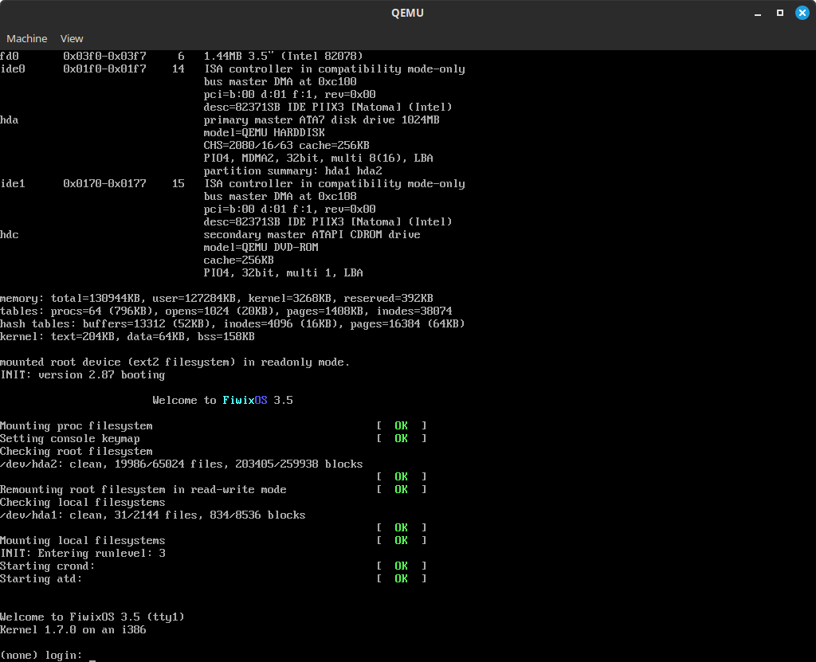Screen dimensions: 816x662
Task: Click the OK status beside Mounting local filesystems
Action: coord(401,540)
